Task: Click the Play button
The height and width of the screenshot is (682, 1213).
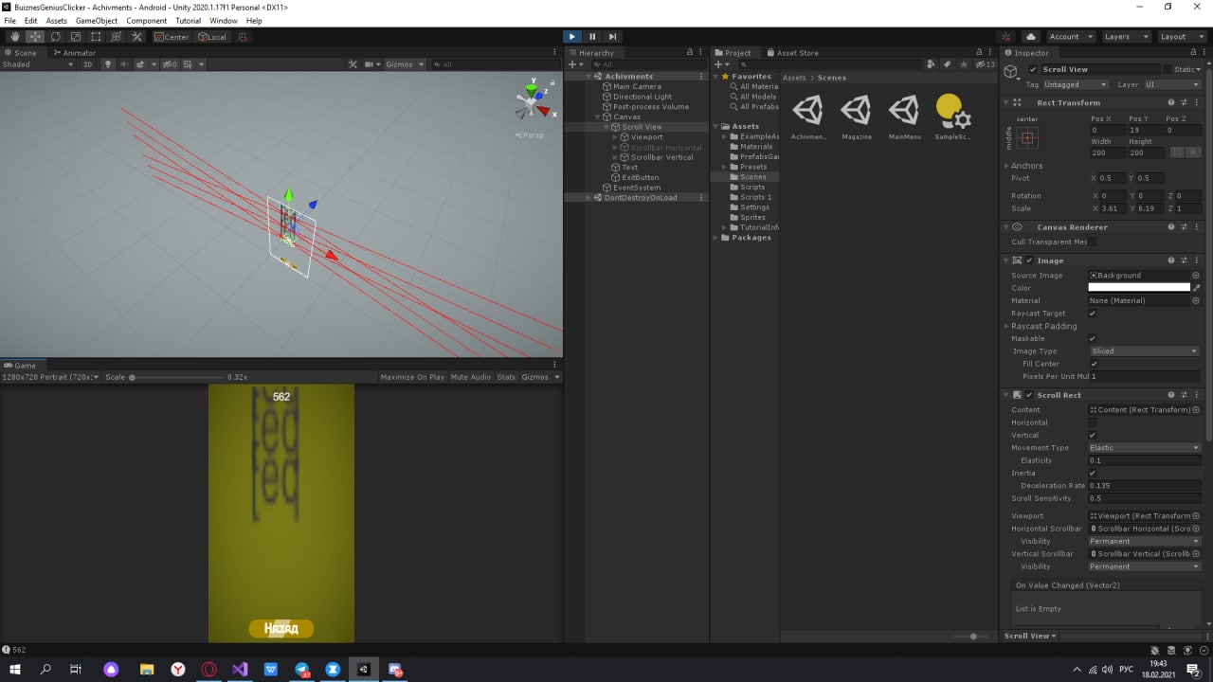Action: point(571,37)
